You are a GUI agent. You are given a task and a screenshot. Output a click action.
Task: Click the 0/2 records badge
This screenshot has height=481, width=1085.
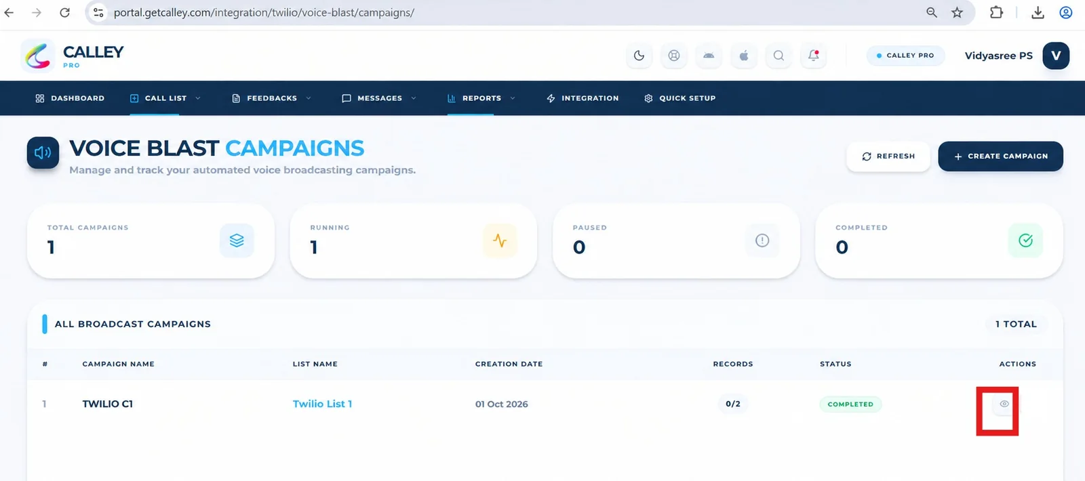click(x=733, y=404)
